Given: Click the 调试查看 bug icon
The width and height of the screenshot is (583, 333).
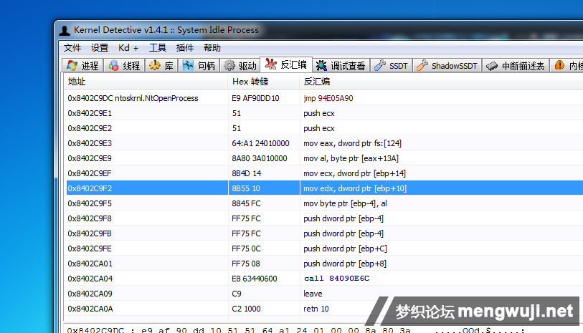Looking at the screenshot, I should (321, 66).
